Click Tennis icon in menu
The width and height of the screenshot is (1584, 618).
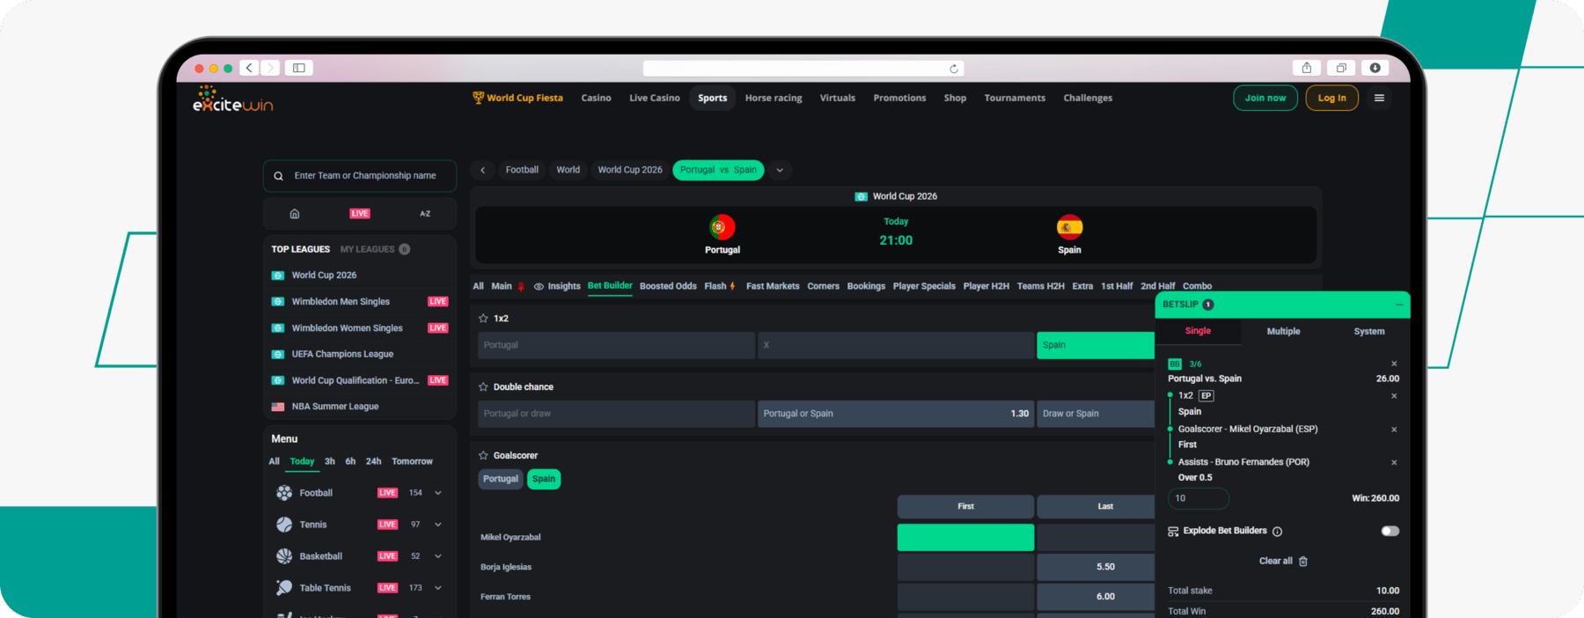[x=284, y=525]
